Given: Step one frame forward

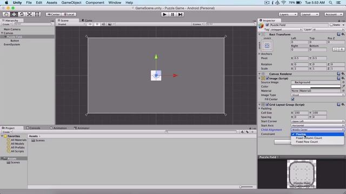Looking at the screenshot, I should pos(180,15).
